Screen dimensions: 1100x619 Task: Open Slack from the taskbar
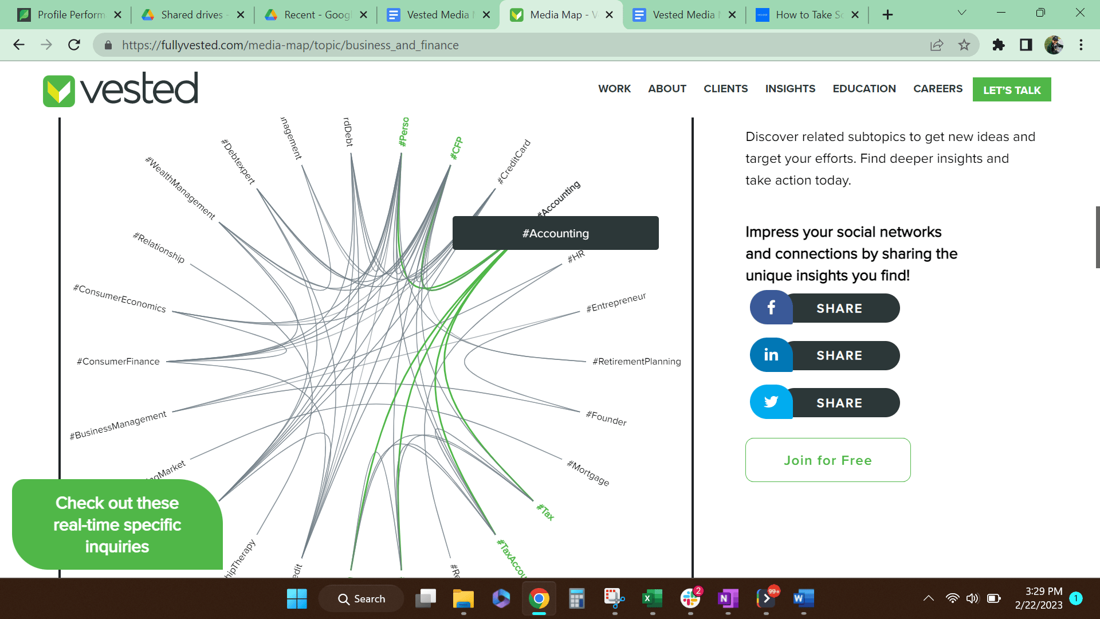coord(690,598)
